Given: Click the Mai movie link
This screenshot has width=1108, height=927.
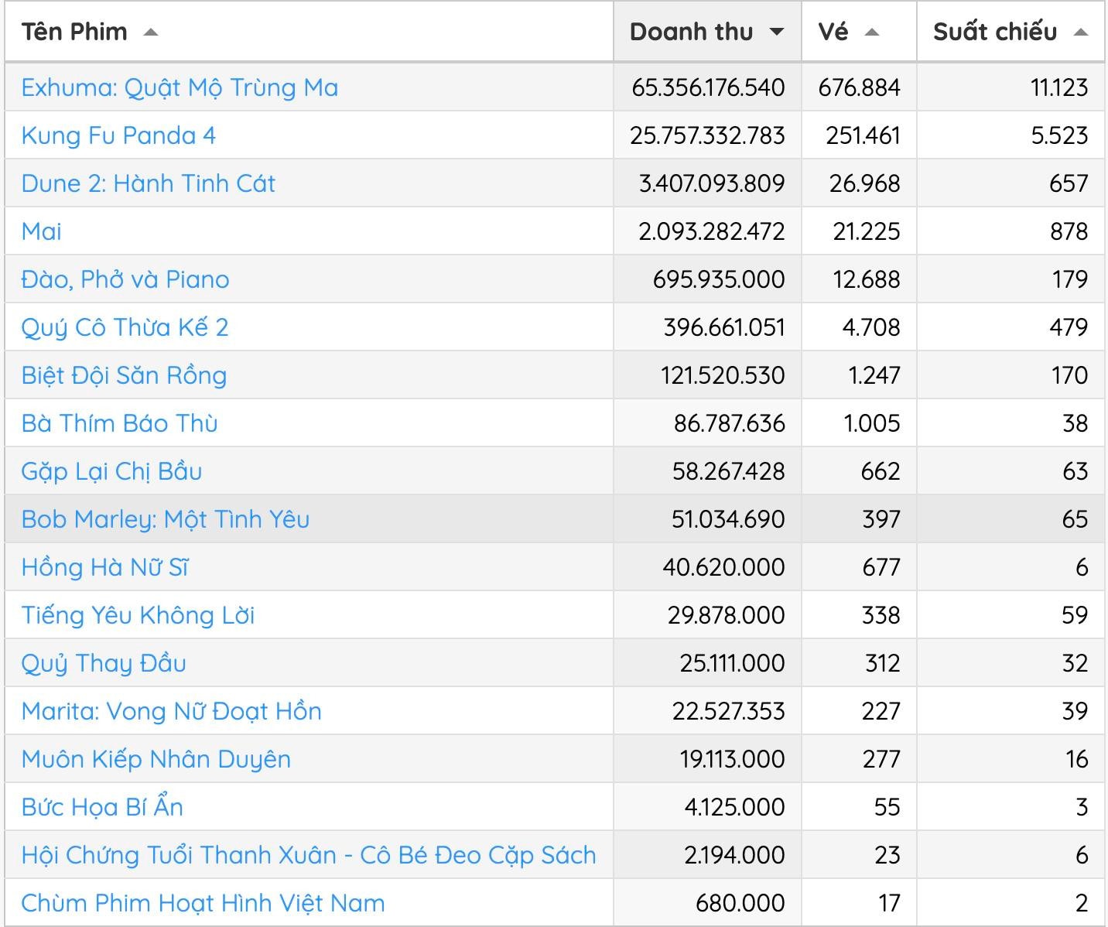Looking at the screenshot, I should (41, 231).
